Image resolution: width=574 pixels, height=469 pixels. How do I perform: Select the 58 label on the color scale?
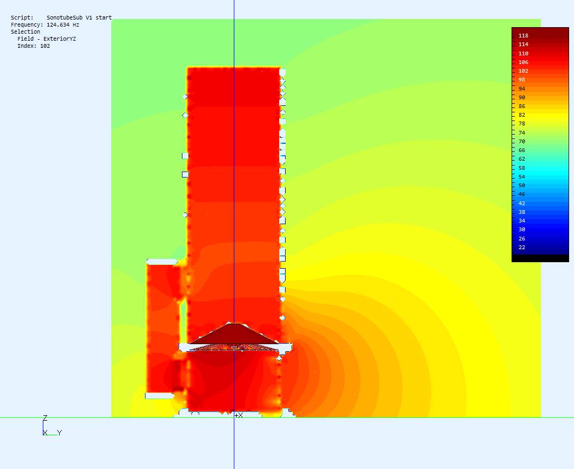click(522, 168)
